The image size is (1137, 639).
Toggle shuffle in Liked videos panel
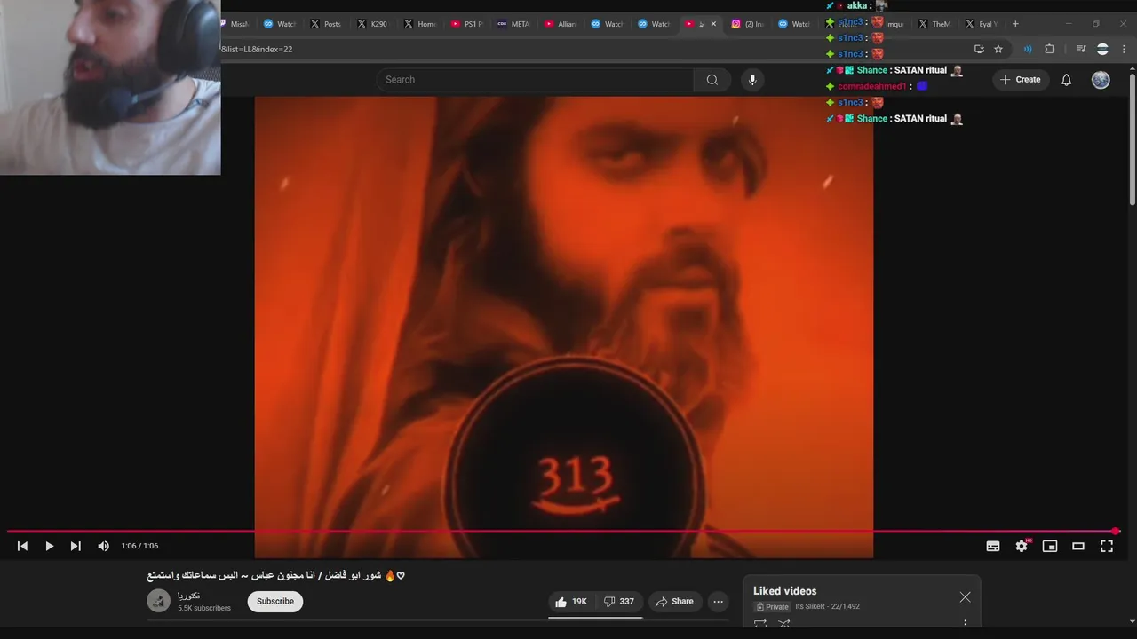[x=784, y=624]
